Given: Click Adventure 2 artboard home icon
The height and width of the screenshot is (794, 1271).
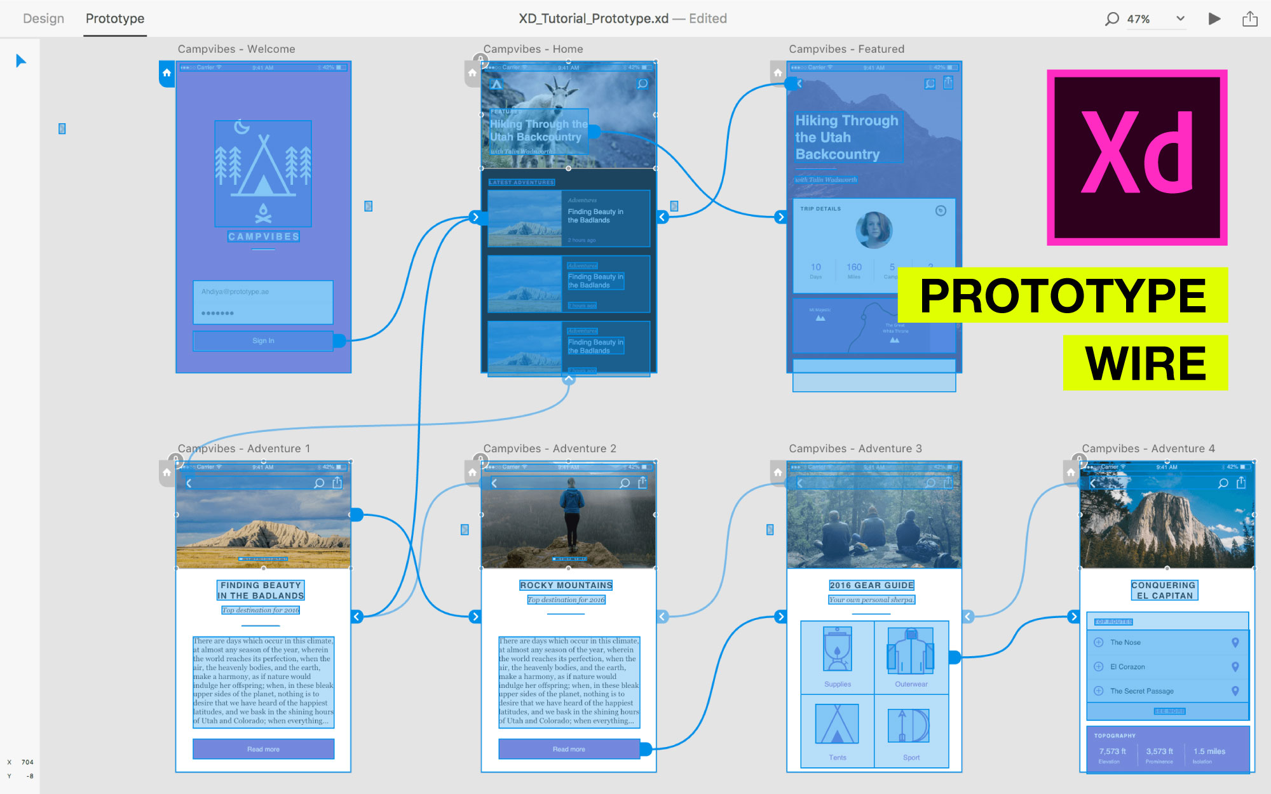Looking at the screenshot, I should [472, 473].
